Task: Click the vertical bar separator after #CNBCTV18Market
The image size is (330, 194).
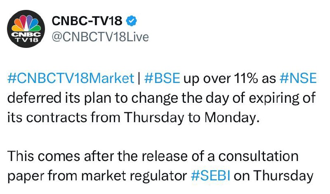Action: [x=139, y=78]
